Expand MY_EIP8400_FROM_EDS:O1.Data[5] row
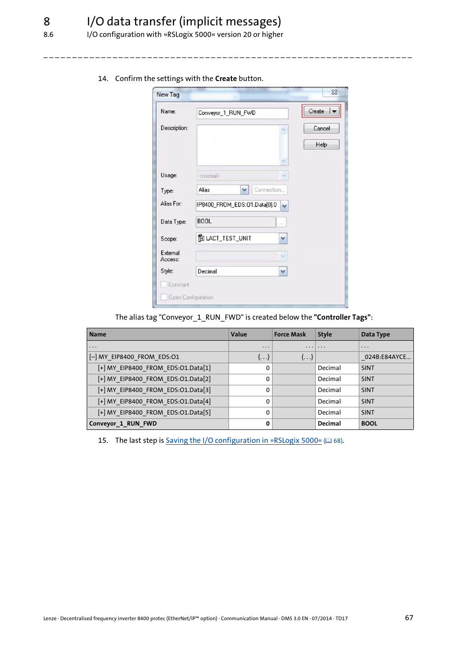Viewport: 457px width, 647px height. tap(102, 413)
